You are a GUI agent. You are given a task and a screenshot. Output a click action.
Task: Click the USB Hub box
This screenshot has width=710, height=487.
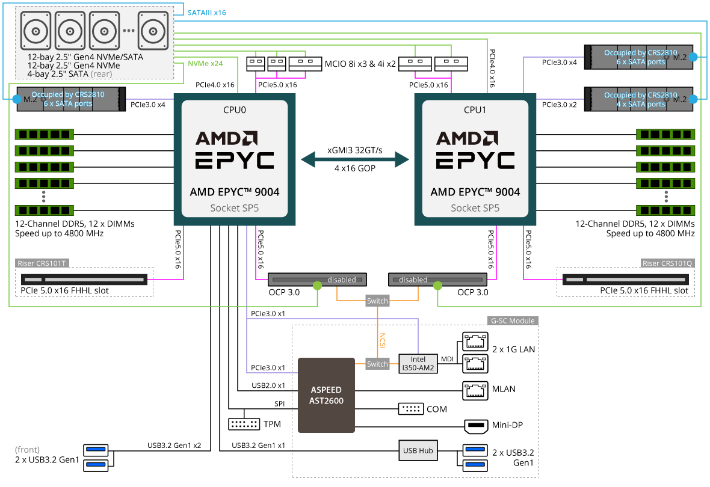tap(418, 450)
